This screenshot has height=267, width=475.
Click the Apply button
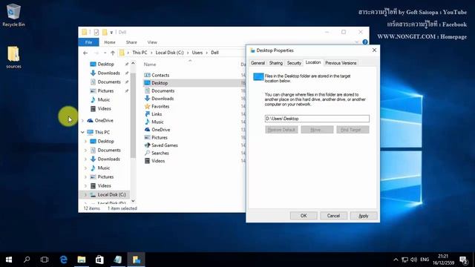click(364, 216)
